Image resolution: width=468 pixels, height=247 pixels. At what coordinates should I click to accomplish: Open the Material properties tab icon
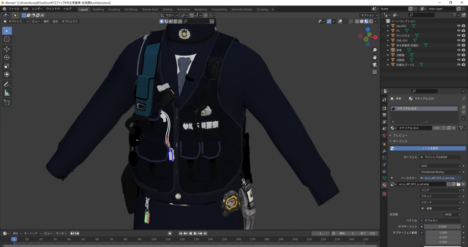(x=384, y=185)
